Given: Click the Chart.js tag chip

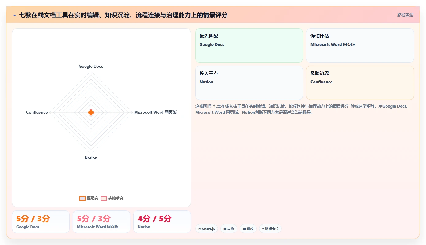Looking at the screenshot, I should [x=207, y=229].
